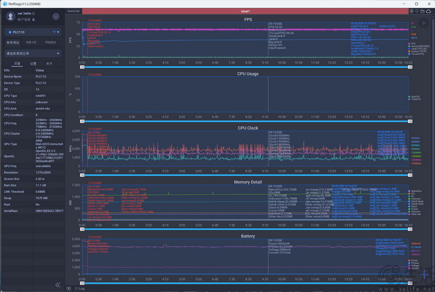435x292 pixels.
Task: Toggle the 1%Low(FPS) series in the legend
Action: [416, 54]
